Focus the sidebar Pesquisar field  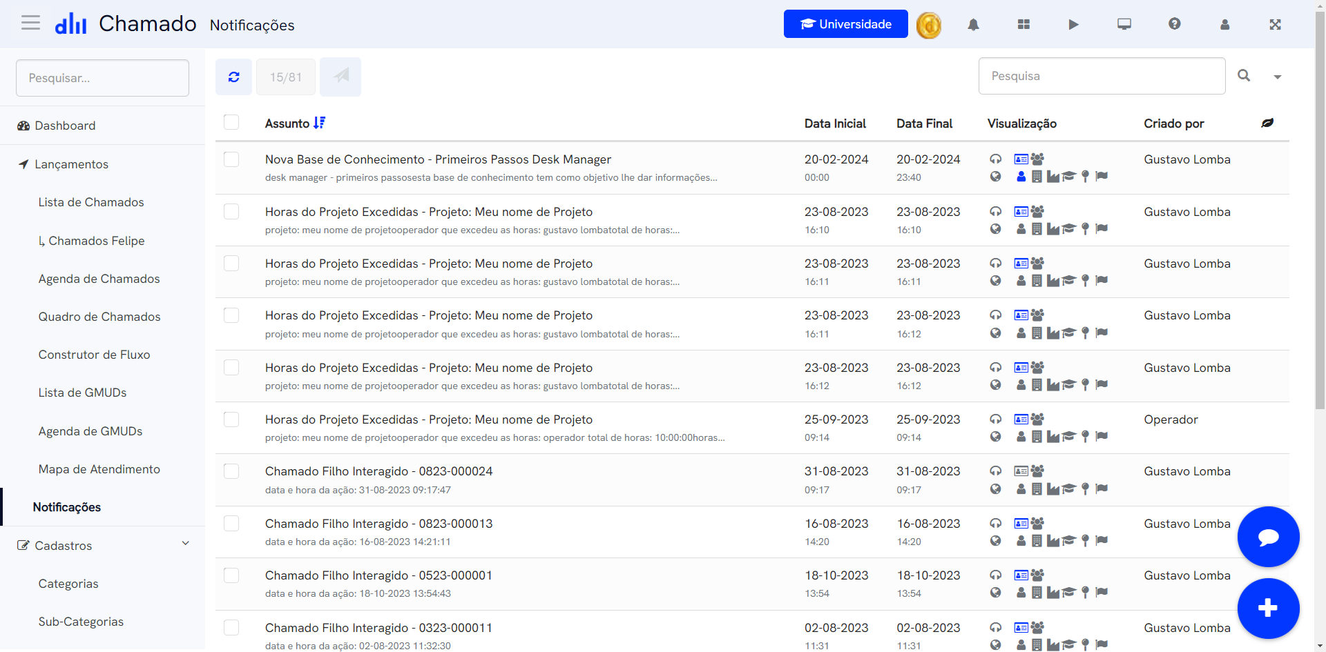click(102, 78)
